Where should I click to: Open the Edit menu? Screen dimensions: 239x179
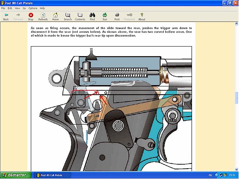(x=10, y=8)
